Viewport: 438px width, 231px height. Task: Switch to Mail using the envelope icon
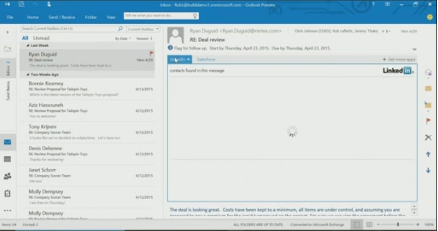[x=8, y=142]
